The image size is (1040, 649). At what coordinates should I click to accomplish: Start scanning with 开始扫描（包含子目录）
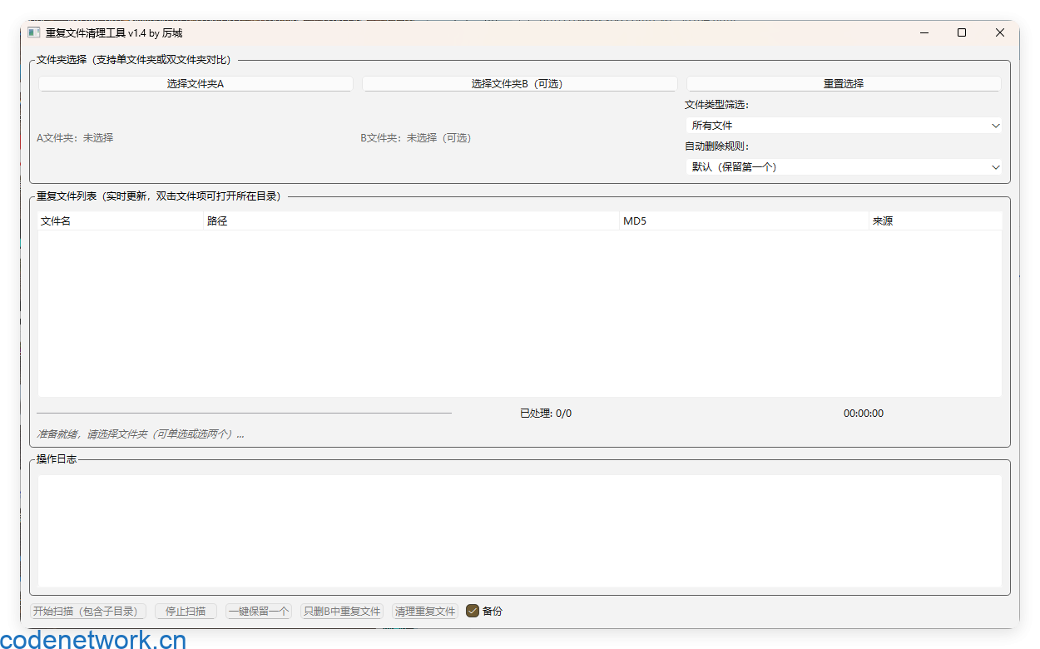click(x=87, y=610)
